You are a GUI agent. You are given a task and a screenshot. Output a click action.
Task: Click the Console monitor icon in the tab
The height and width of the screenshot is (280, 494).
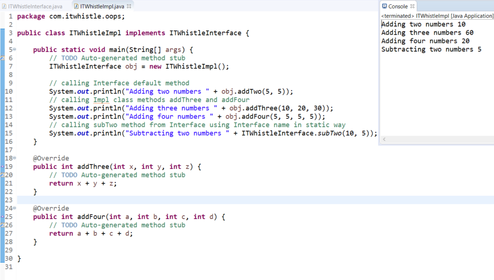(x=384, y=6)
